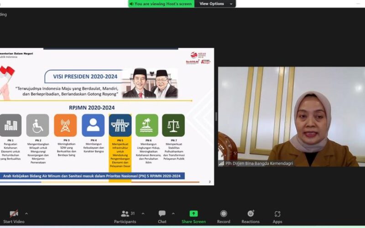This screenshot has height=228, width=365.
Task: Click the PN 6 'Membangun Lingkungan Hidup' description
Action: point(149,153)
